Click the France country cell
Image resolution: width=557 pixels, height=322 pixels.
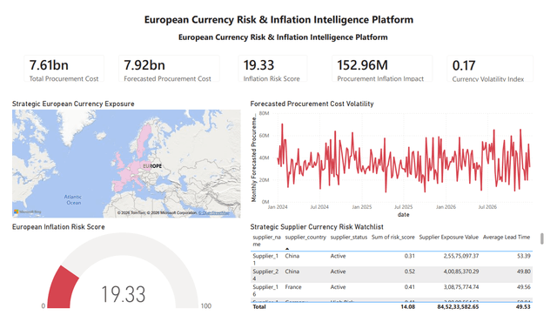292,287
